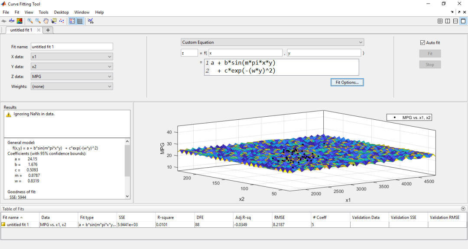Image resolution: width=468 pixels, height=249 pixels.
Task: Click the prediction bounds plot icon
Action: point(90,21)
